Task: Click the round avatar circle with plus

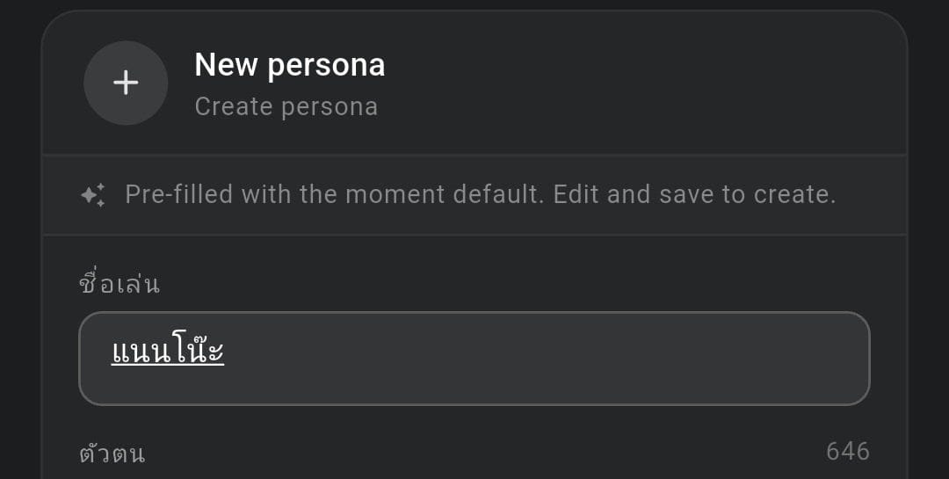Action: point(126,83)
